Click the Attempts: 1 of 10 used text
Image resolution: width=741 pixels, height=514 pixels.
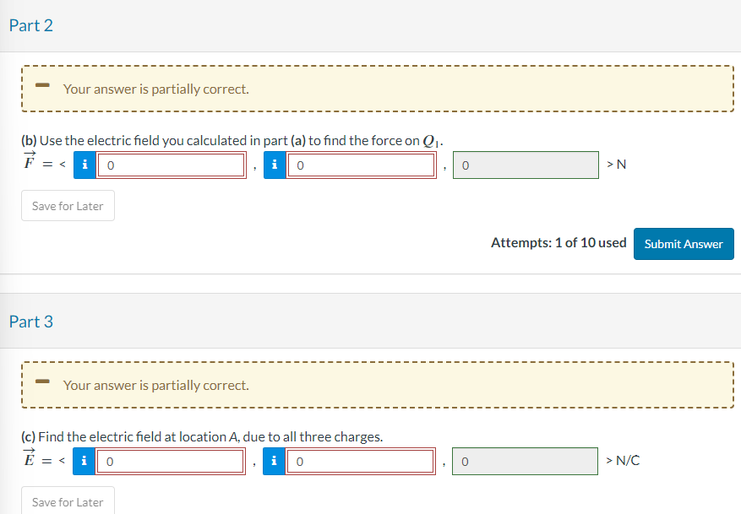click(x=558, y=242)
